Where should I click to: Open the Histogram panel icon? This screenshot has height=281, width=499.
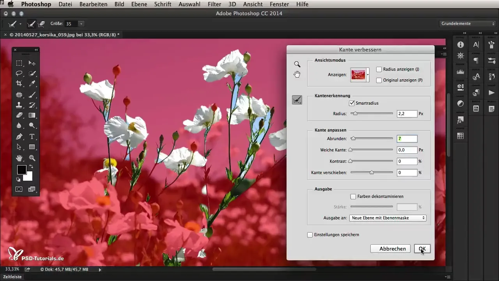click(460, 72)
